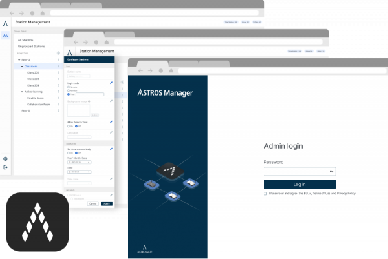Collapse the Floor 2 tree node
The height and width of the screenshot is (259, 388).
click(19, 59)
